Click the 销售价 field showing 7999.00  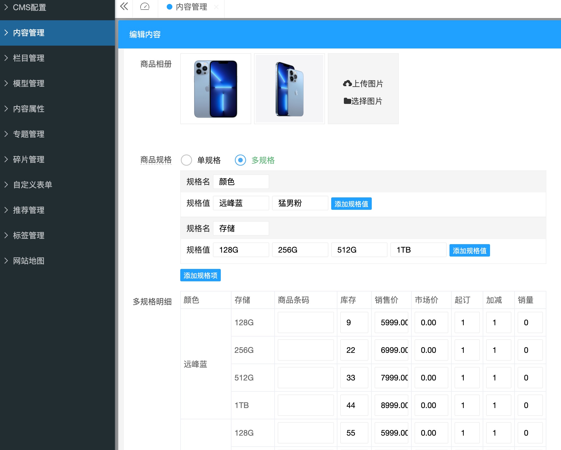click(391, 378)
